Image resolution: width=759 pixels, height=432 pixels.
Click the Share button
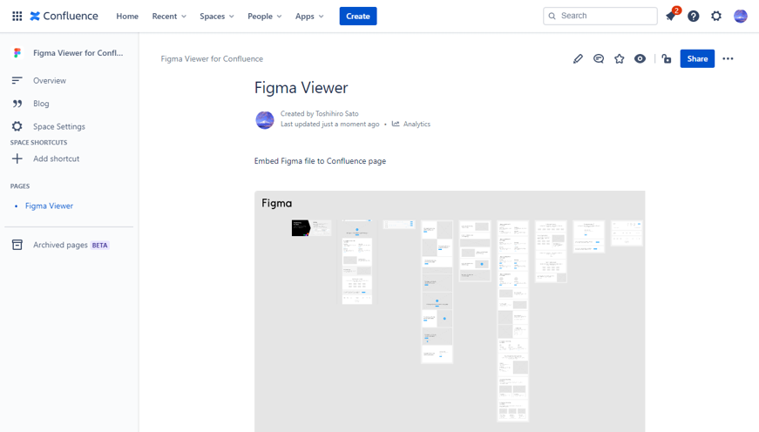click(697, 58)
